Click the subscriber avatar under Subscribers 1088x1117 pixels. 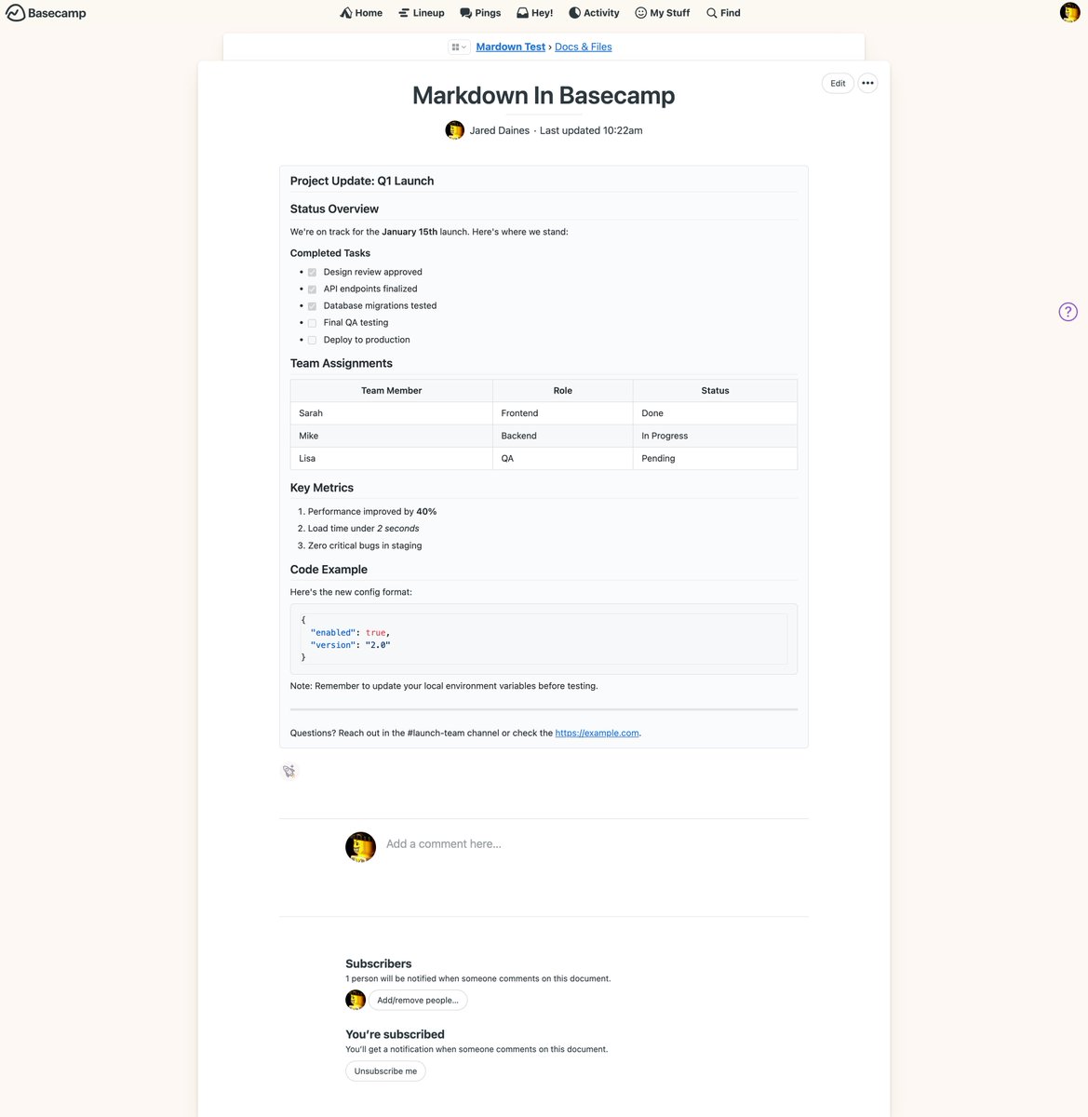coord(356,1000)
